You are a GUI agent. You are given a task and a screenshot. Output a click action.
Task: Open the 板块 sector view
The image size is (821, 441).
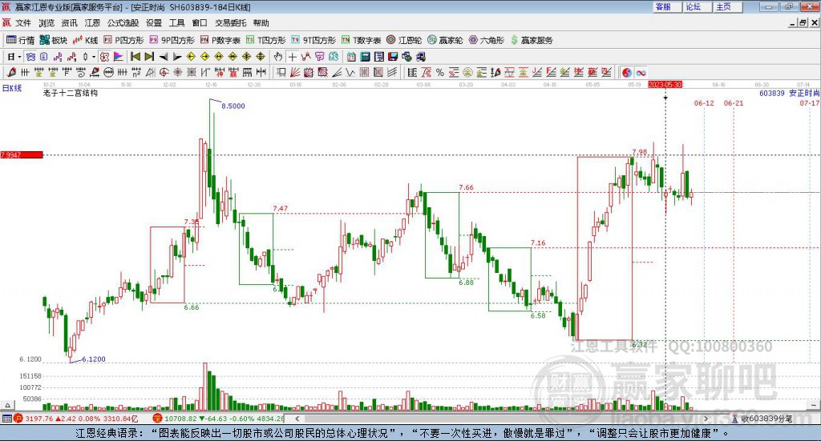[54, 40]
